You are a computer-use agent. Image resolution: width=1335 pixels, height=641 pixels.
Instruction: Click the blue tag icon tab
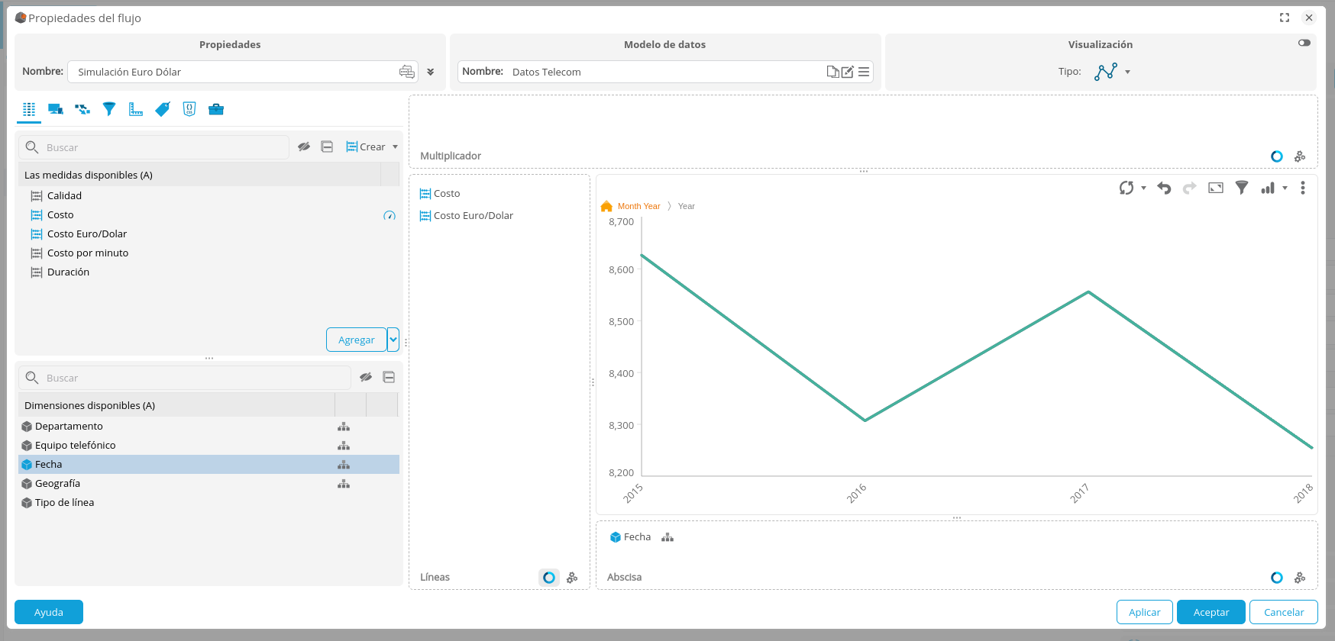163,109
